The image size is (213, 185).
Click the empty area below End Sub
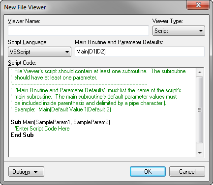coord(102,147)
